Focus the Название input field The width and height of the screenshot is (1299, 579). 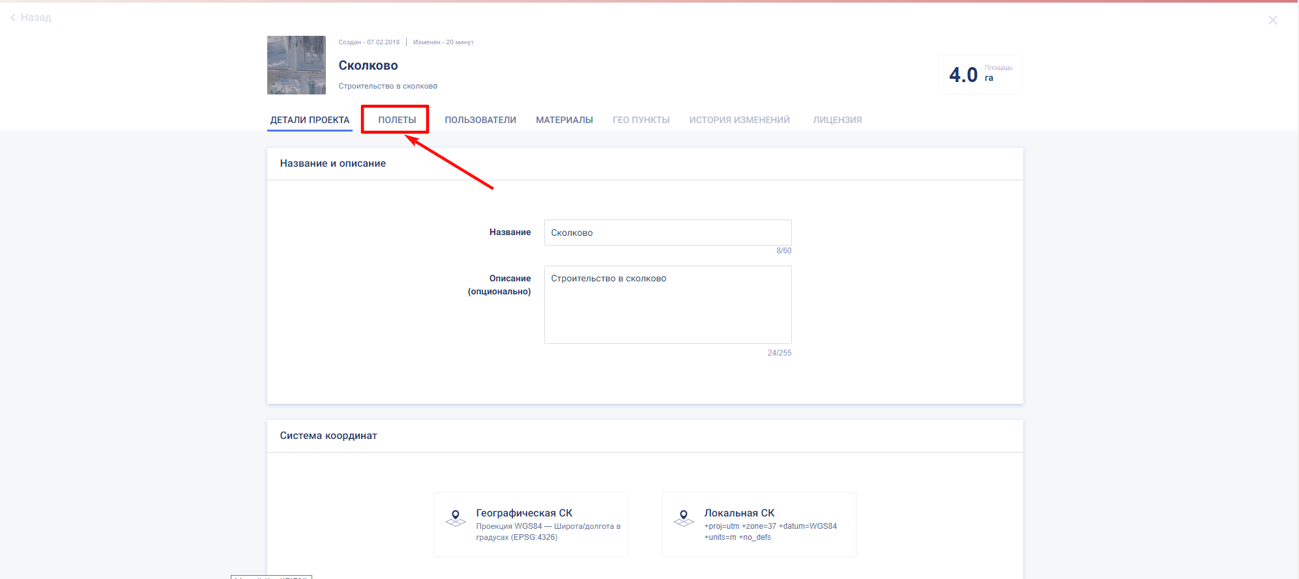point(667,233)
